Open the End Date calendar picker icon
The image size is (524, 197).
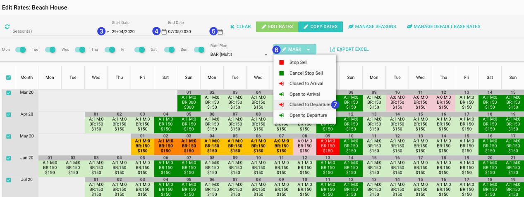[x=220, y=32]
